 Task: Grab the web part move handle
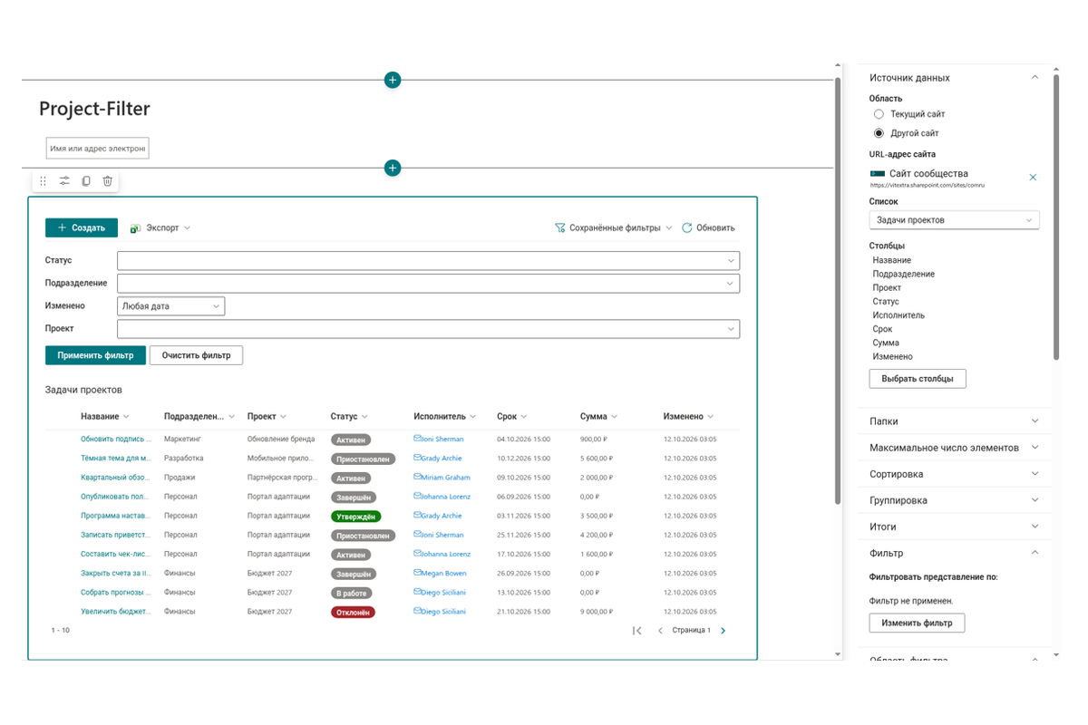click(x=43, y=181)
